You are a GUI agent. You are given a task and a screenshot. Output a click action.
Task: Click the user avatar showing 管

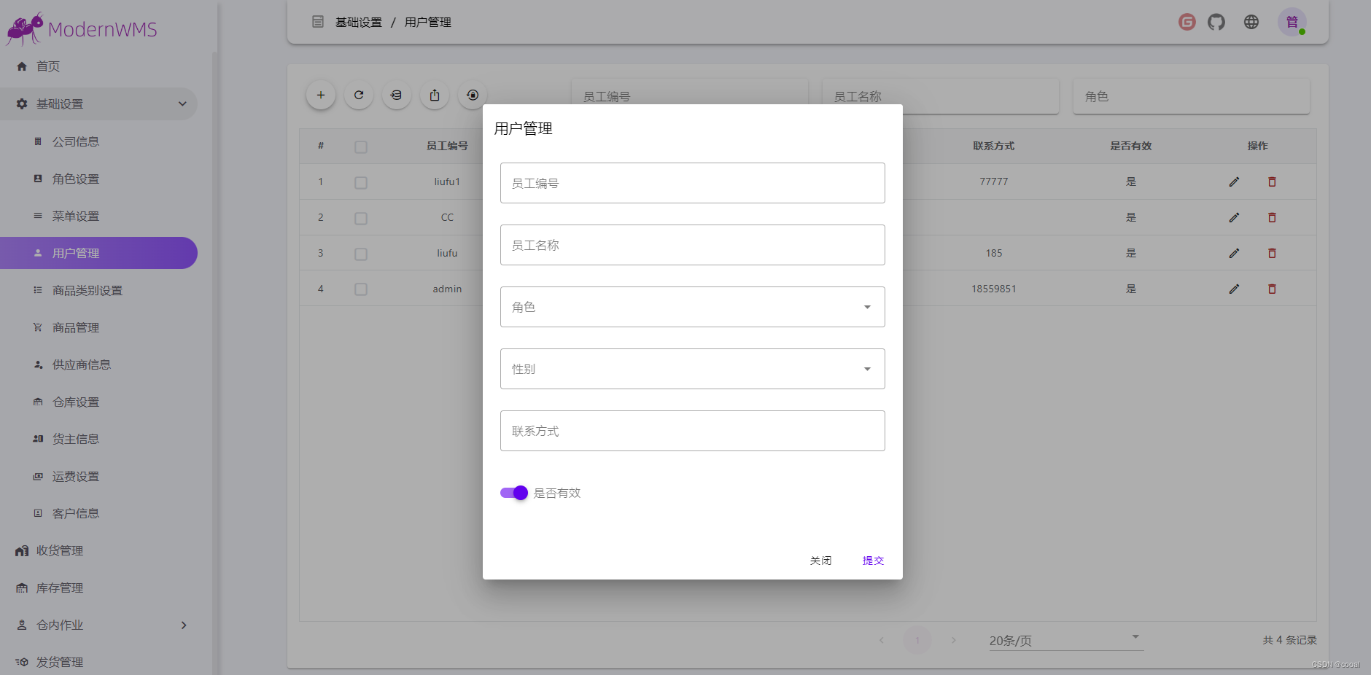coord(1292,22)
